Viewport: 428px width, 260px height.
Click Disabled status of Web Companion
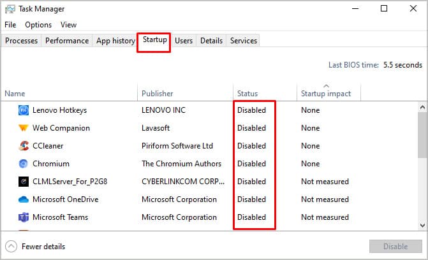click(x=251, y=128)
